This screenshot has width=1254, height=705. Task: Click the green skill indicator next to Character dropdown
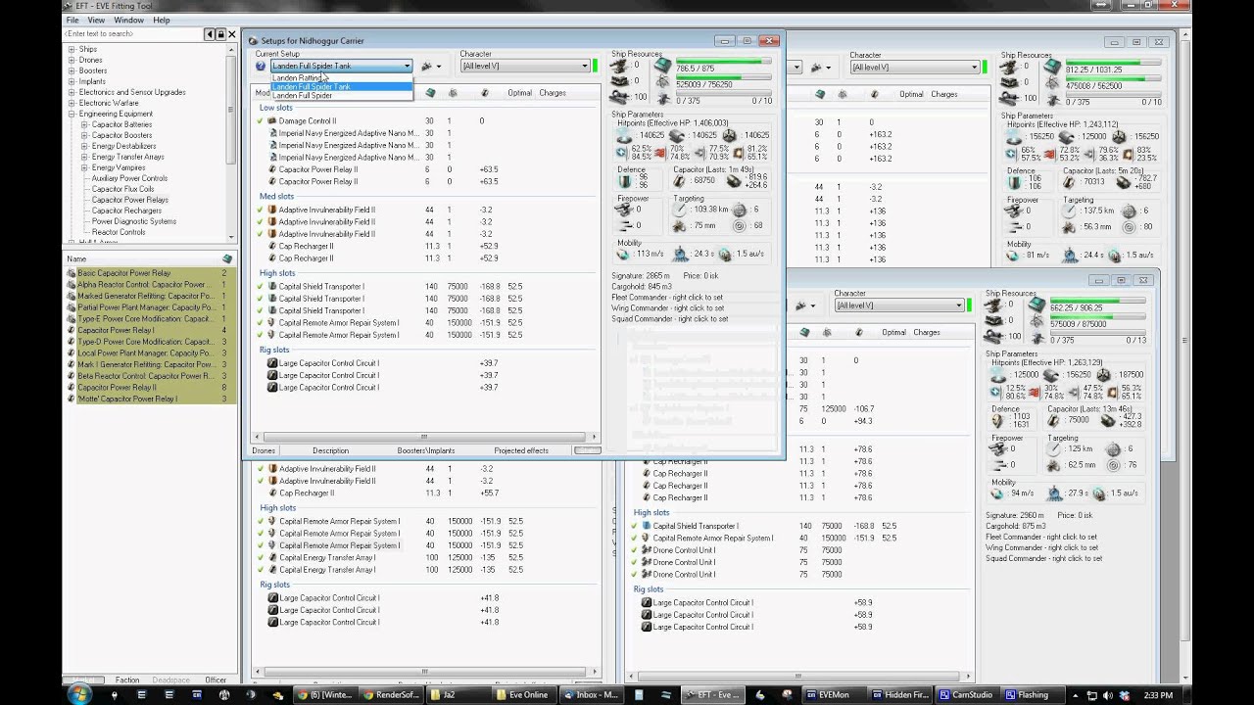tap(595, 67)
